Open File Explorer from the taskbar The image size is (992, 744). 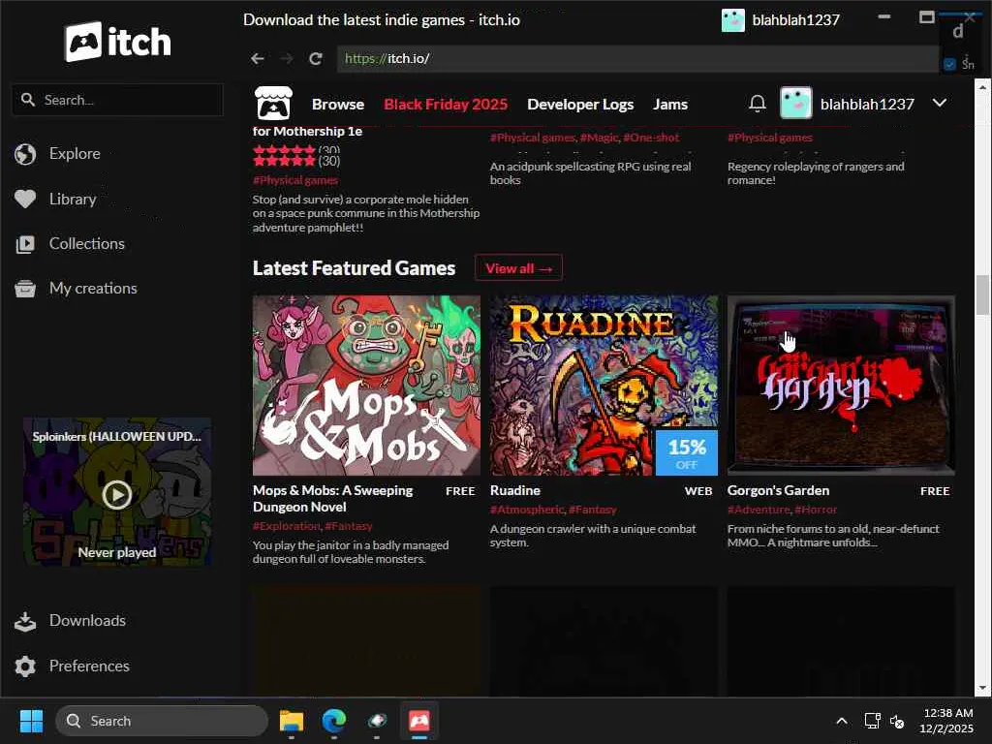click(x=292, y=721)
